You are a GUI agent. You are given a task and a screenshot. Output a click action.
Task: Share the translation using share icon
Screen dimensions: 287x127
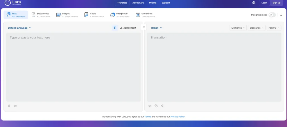[162, 106]
